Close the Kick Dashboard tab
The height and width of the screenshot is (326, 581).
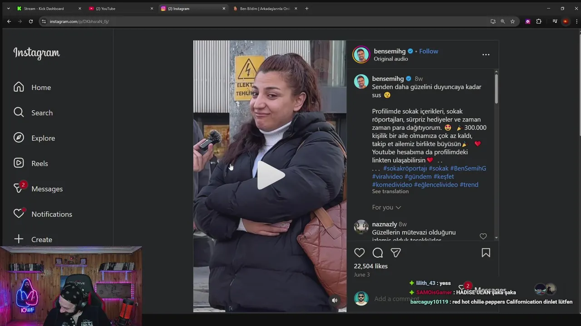79,9
